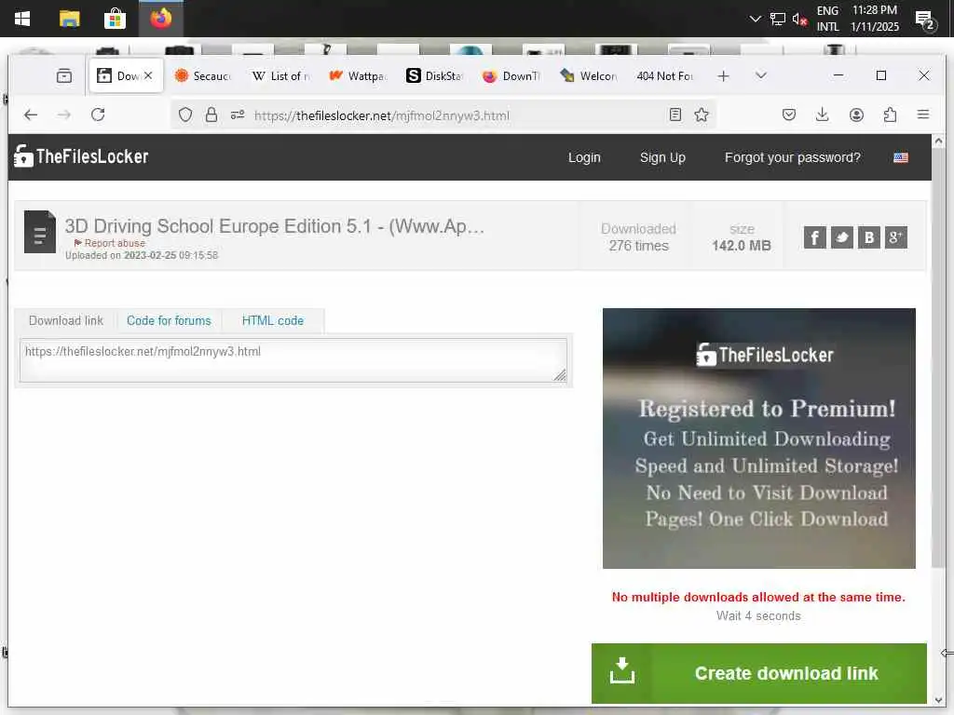Bookmark this page with the star
Image resolution: width=954 pixels, height=715 pixels.
pos(702,115)
